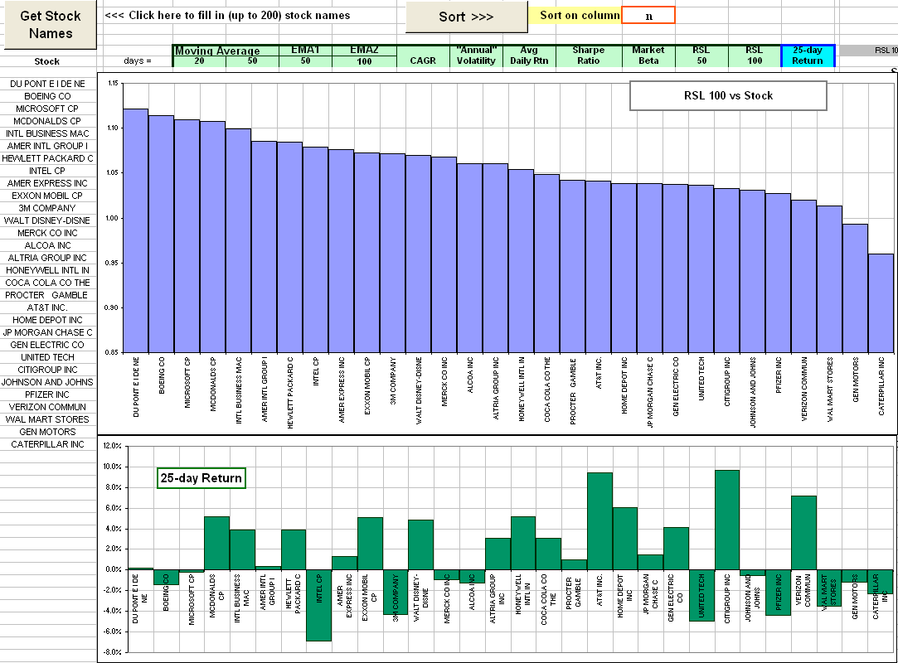Viewport: 898px width, 663px height.
Task: Select the Market Beta column header
Action: pos(648,56)
